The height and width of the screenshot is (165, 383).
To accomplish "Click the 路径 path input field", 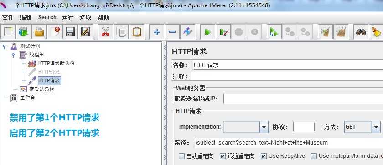I will pyautogui.click(x=289, y=143).
